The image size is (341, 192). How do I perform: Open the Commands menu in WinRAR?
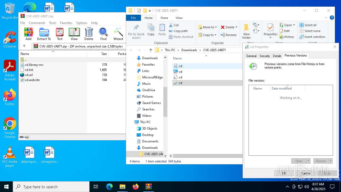point(37,23)
